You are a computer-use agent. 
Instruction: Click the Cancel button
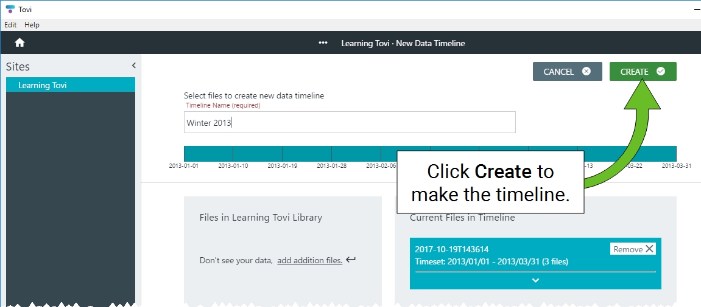click(x=568, y=71)
